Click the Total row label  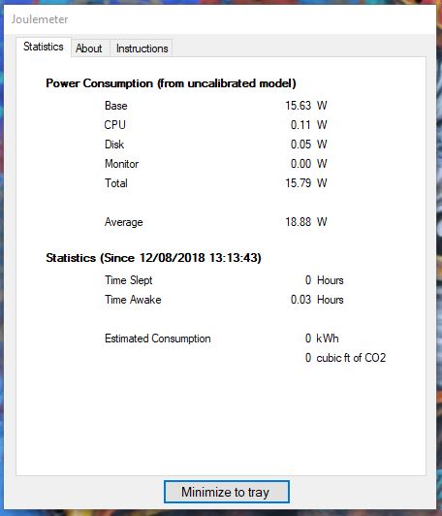point(115,183)
